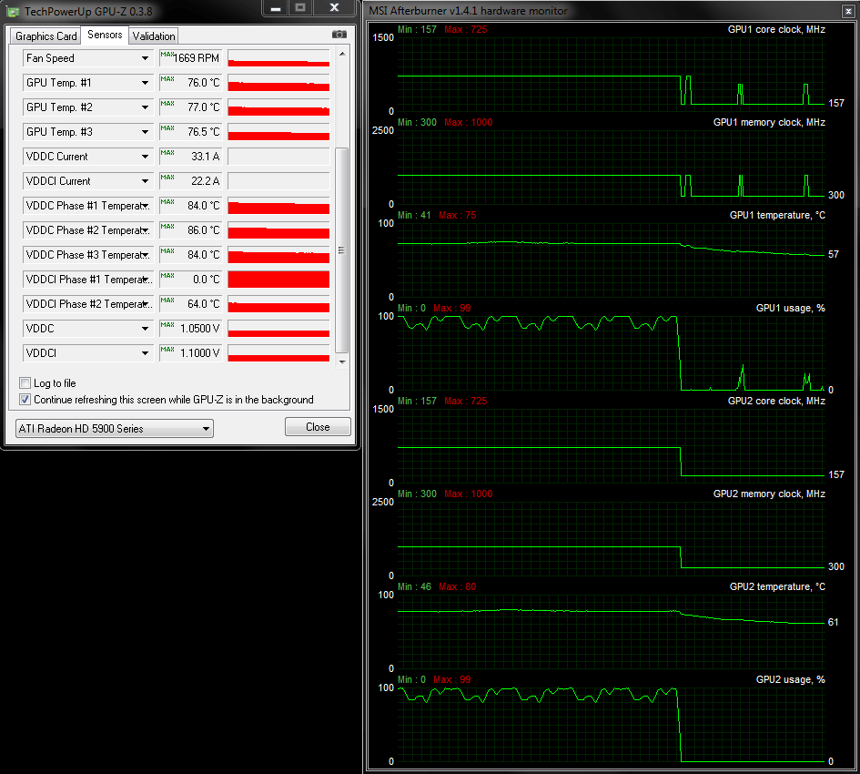This screenshot has width=860, height=774.
Task: Click the GPU-Z Close button
Action: (x=318, y=426)
